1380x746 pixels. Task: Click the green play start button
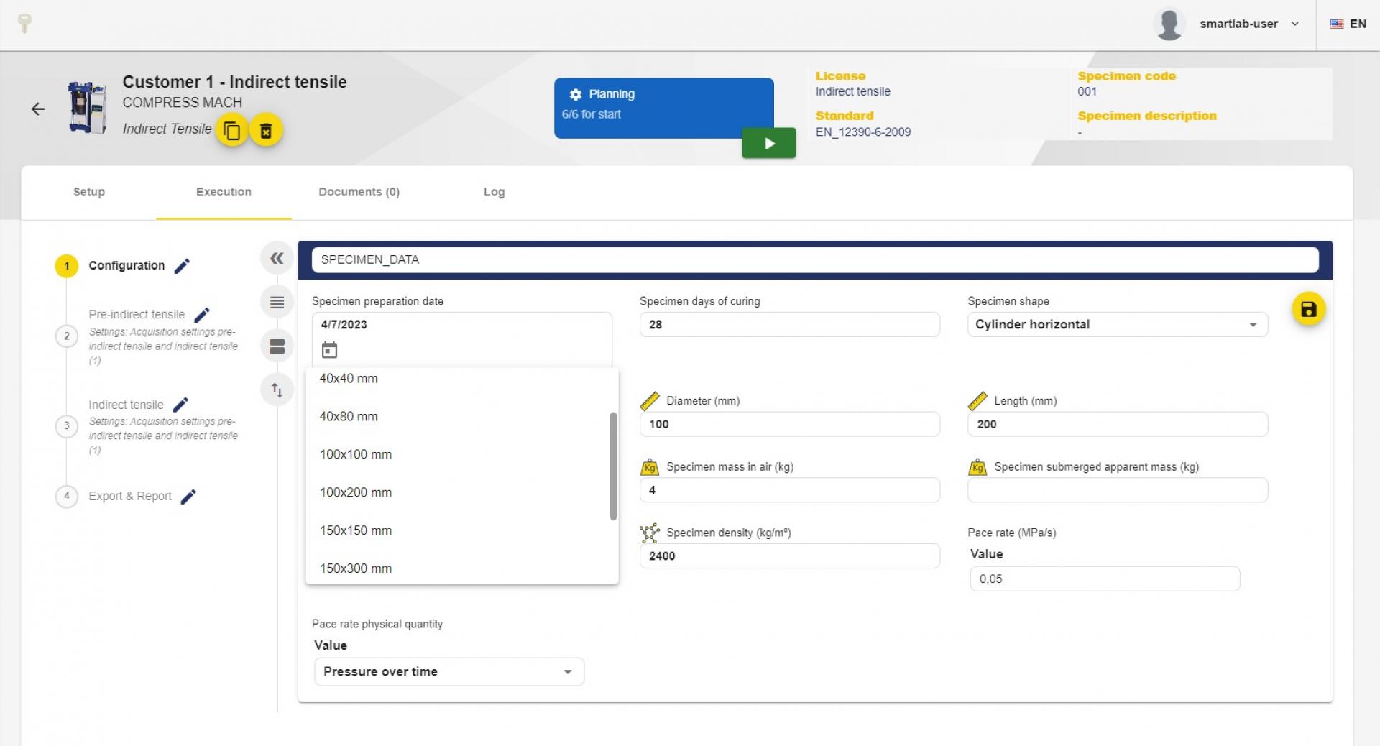coord(768,143)
